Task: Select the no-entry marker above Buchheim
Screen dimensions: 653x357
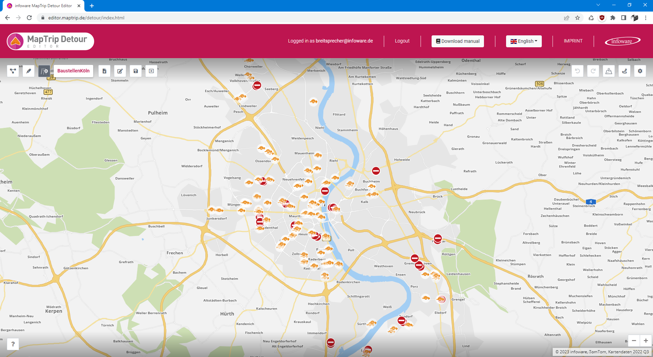Action: [376, 171]
